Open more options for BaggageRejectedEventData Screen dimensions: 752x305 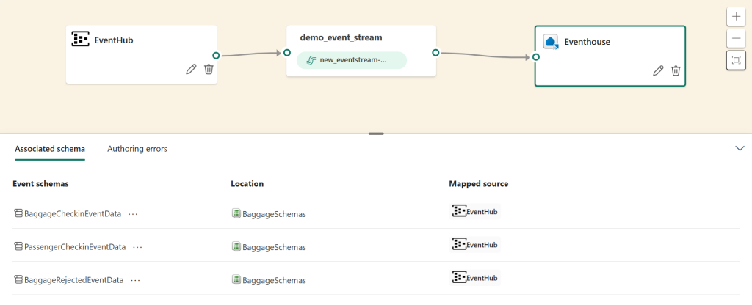coord(135,280)
